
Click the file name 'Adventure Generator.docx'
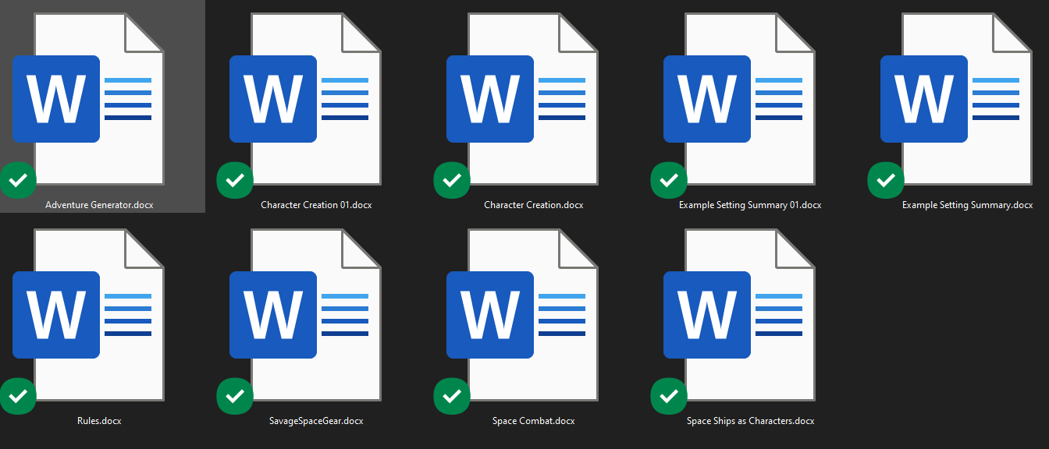pos(99,205)
